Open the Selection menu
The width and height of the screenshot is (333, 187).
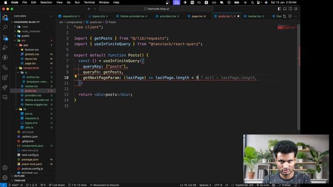click(x=46, y=3)
